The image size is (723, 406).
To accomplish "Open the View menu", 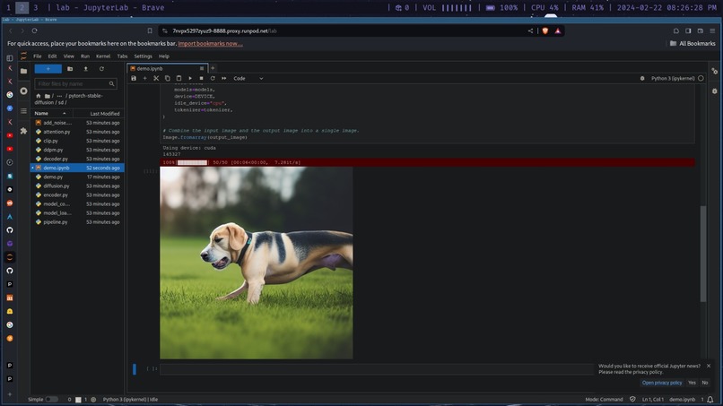I will [69, 56].
